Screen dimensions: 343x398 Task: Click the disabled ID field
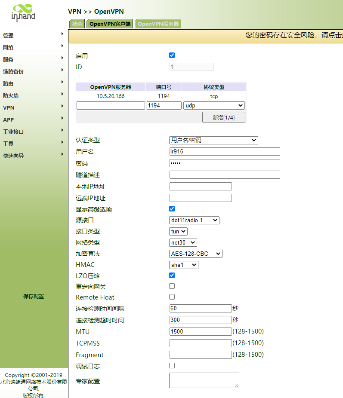(x=192, y=67)
